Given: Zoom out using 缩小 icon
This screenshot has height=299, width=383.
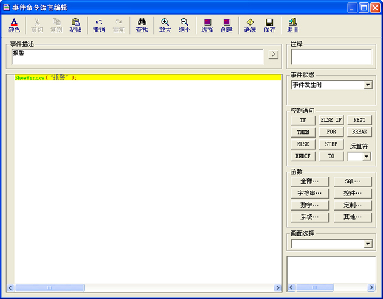Looking at the screenshot, I should coord(184,26).
